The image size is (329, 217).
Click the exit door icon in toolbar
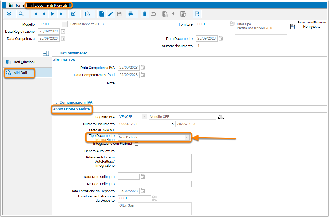pyautogui.click(x=197, y=14)
